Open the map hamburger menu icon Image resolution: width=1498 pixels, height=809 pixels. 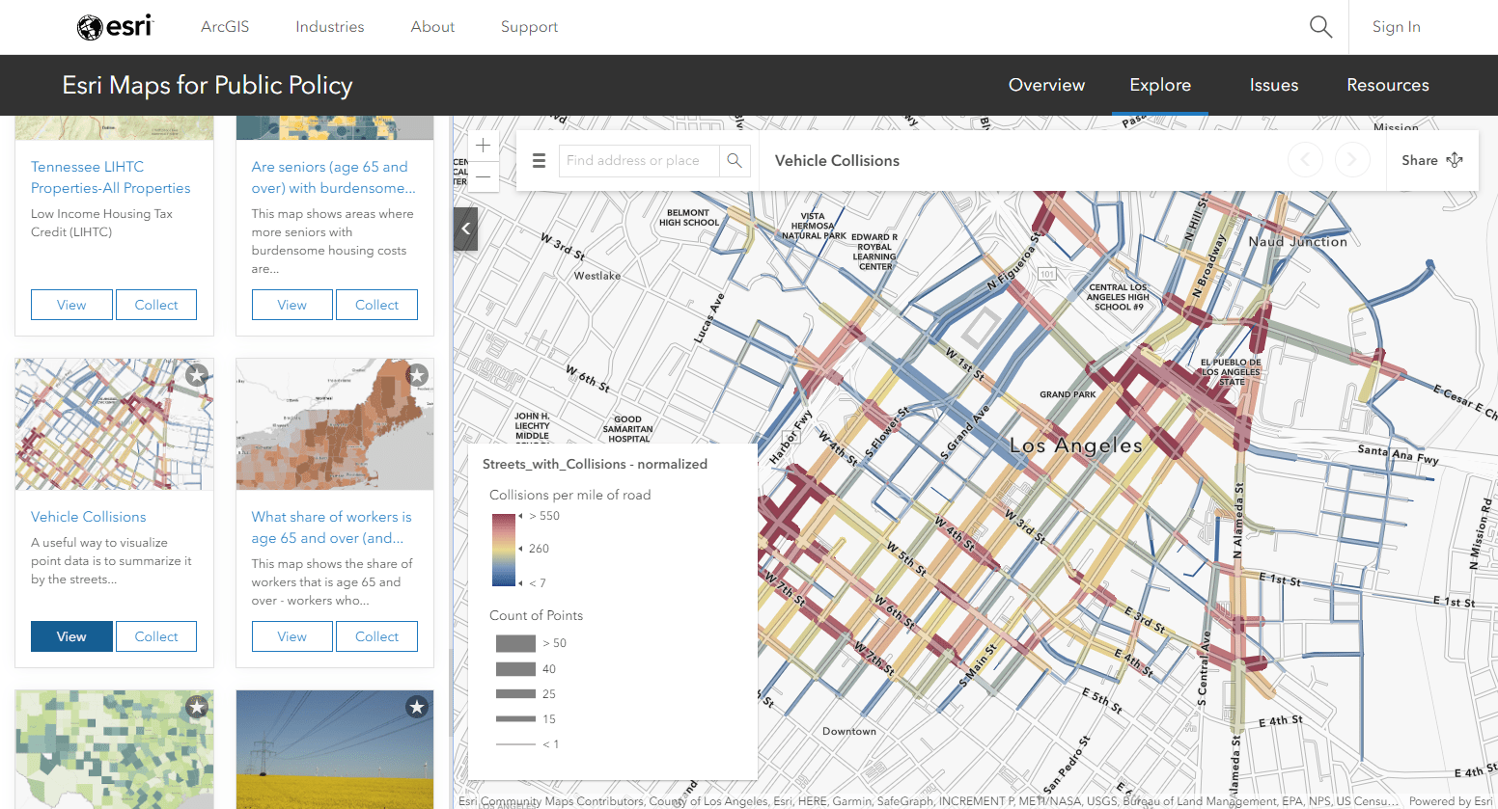[540, 161]
